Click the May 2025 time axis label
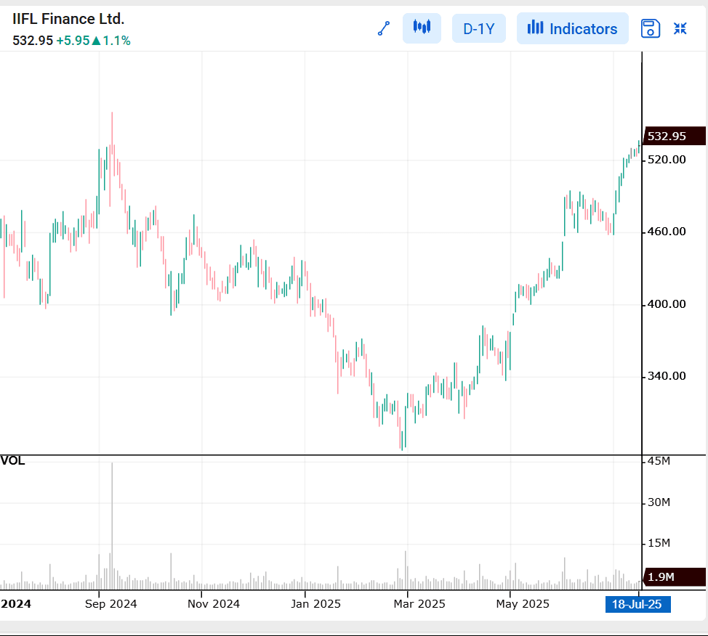This screenshot has width=708, height=636. 523,604
